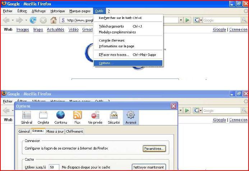Close the Options dialog
This screenshot has width=249, height=171.
[x=174, y=106]
